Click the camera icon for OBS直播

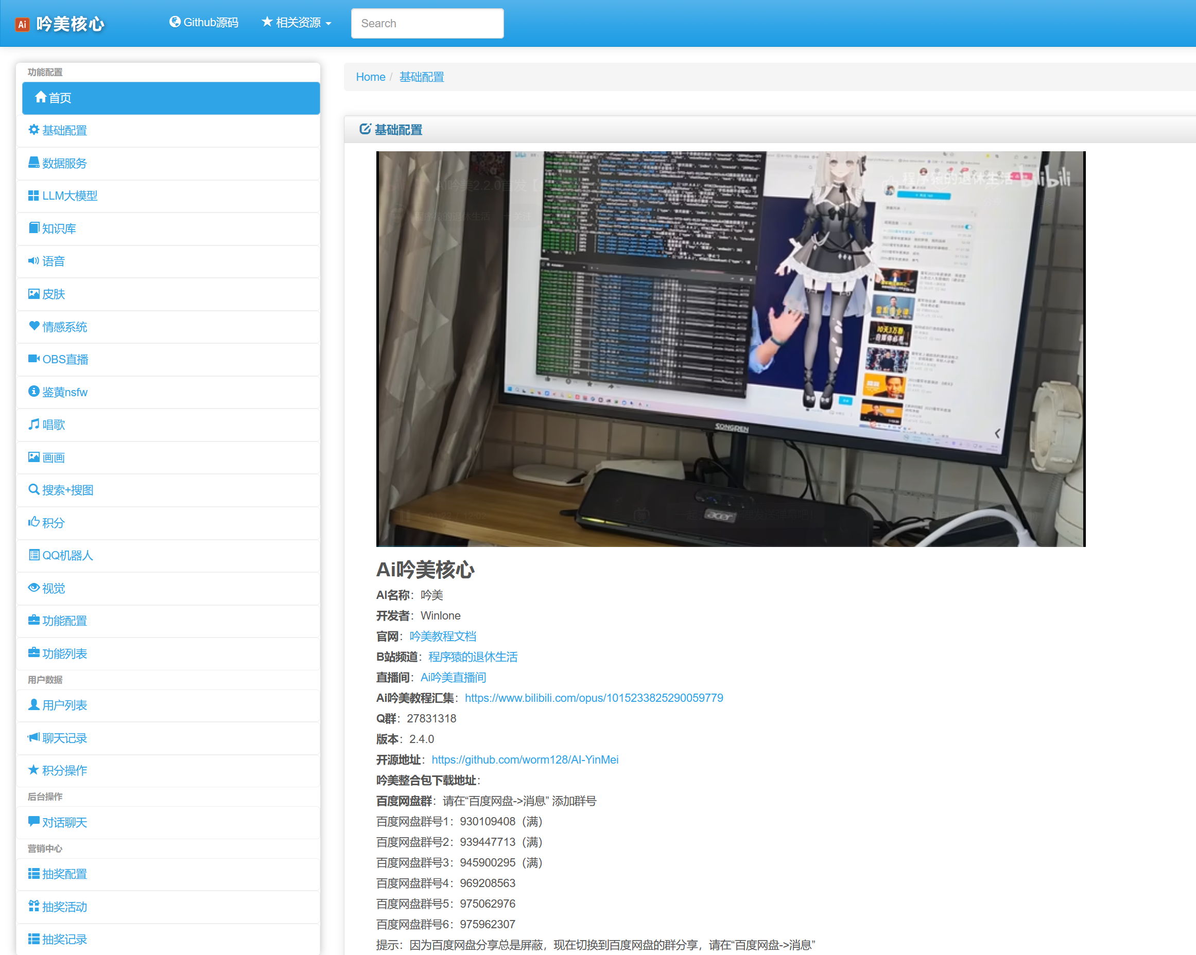34,359
